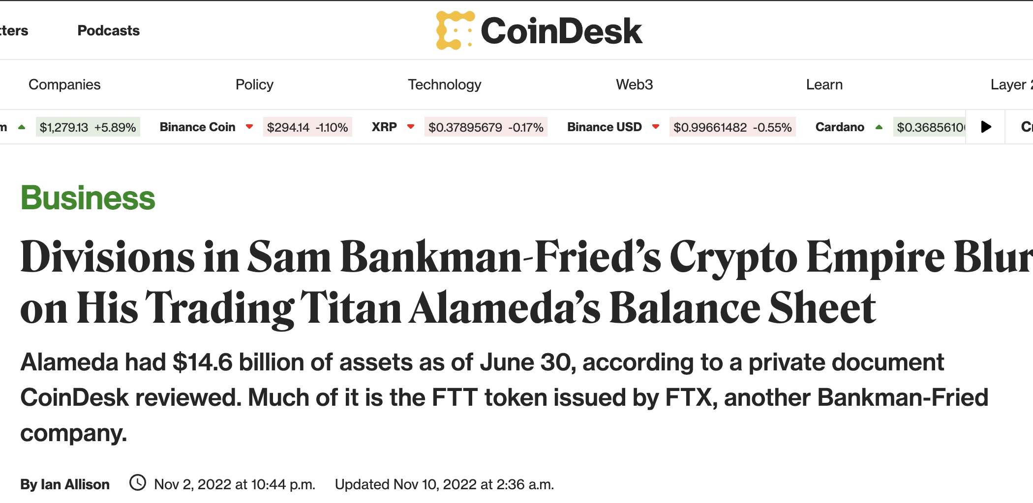
Task: Select the Learn navigation item
Action: [824, 84]
